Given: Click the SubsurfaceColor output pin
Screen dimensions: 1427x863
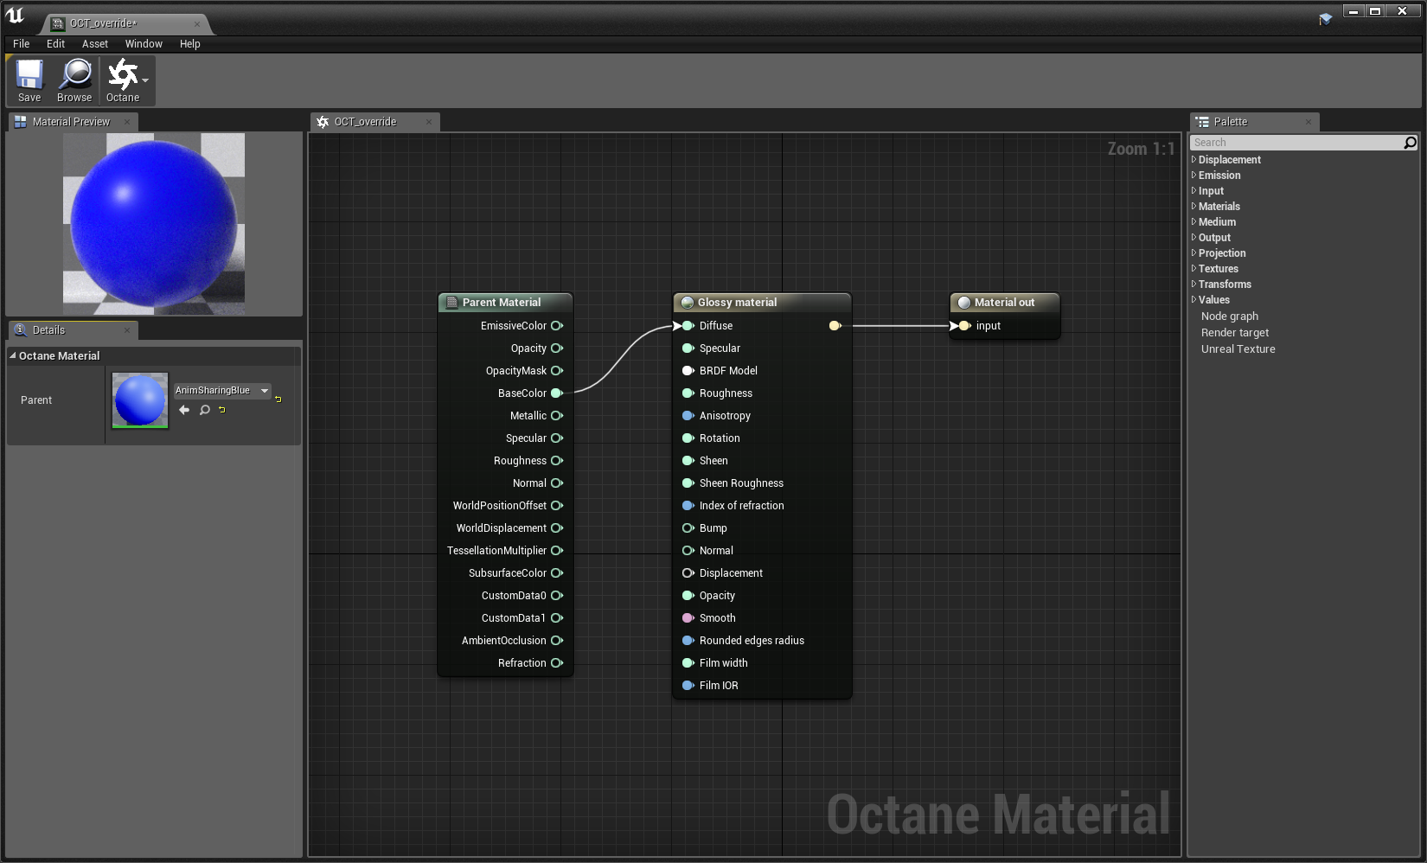Looking at the screenshot, I should click(x=557, y=573).
